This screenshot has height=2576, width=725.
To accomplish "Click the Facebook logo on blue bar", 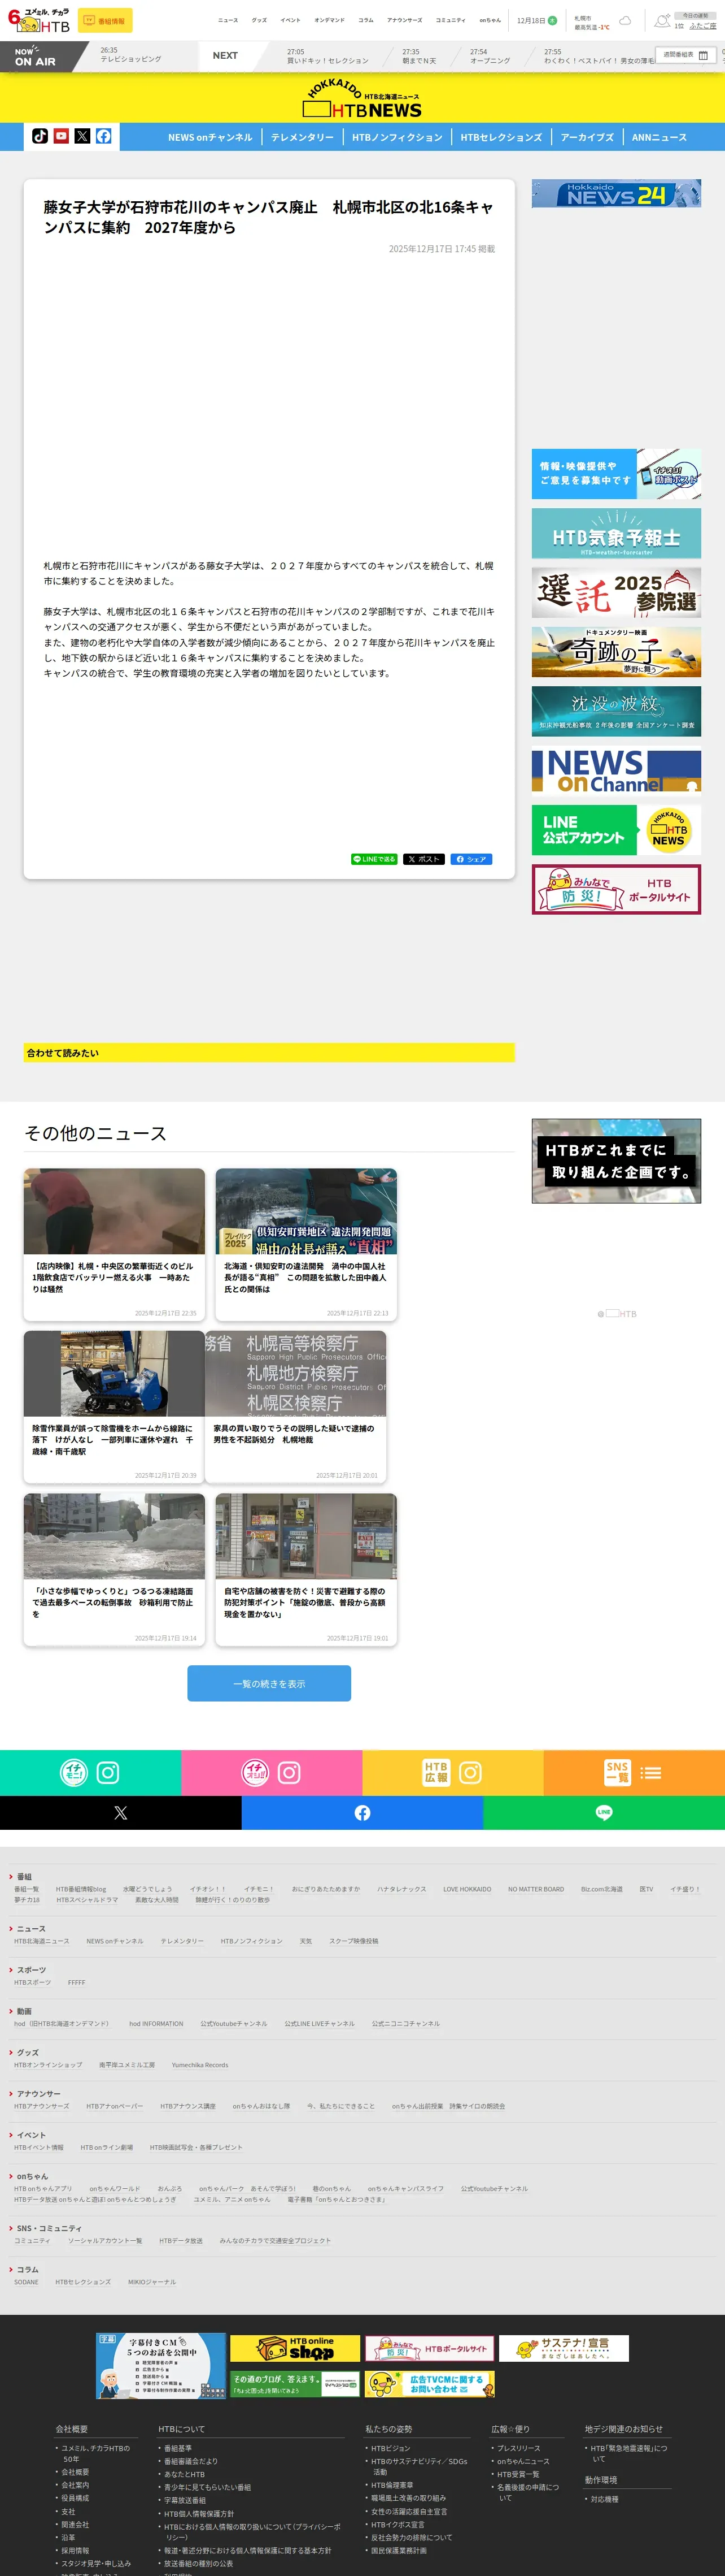I will point(362,1813).
